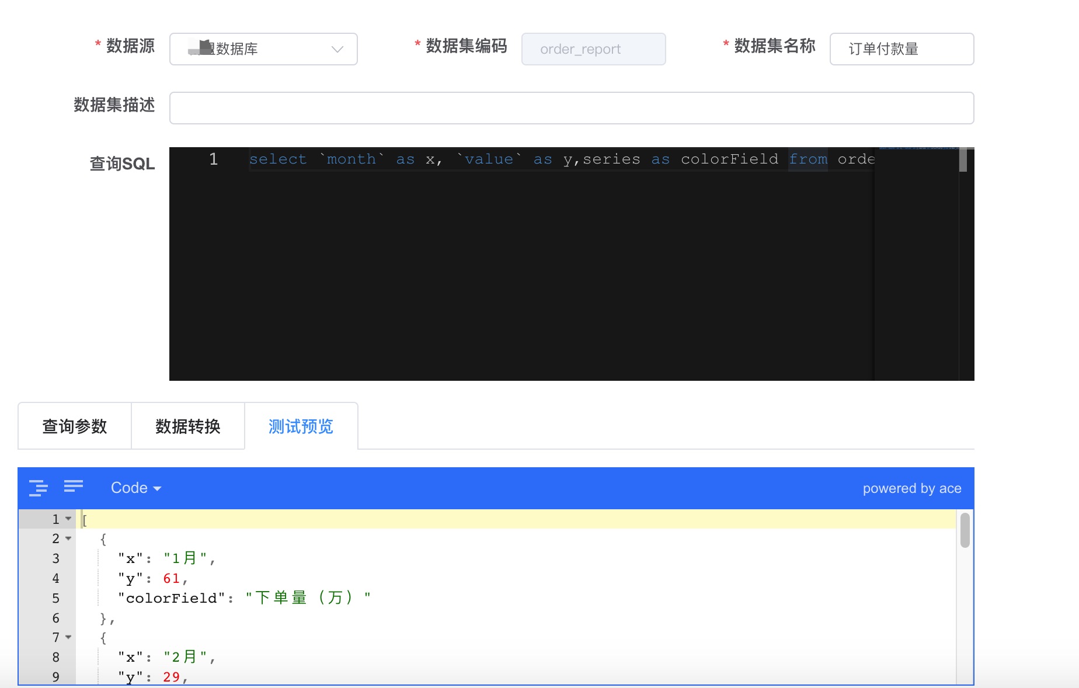1079x688 pixels.
Task: Collapse the object at JSON line 7
Action: tap(68, 637)
